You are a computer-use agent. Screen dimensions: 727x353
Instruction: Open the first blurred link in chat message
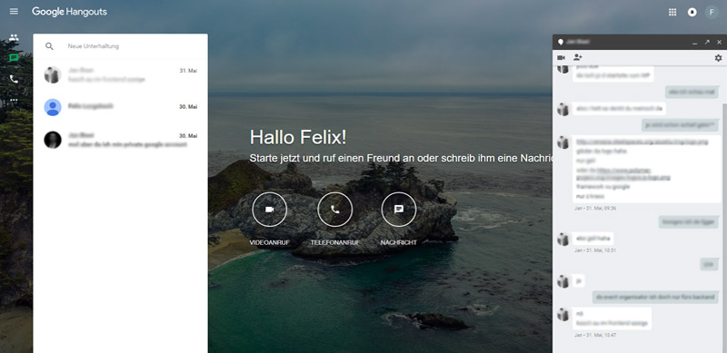[x=642, y=142]
